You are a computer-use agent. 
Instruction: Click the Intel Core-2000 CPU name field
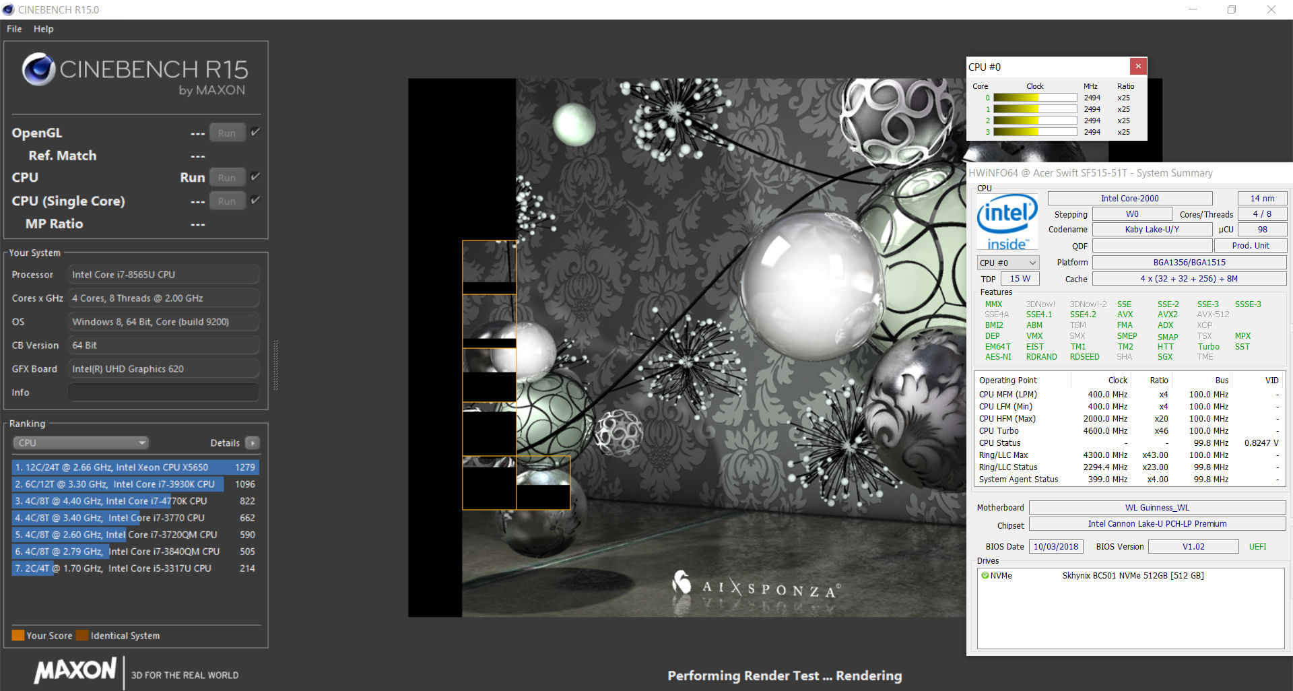pos(1130,199)
